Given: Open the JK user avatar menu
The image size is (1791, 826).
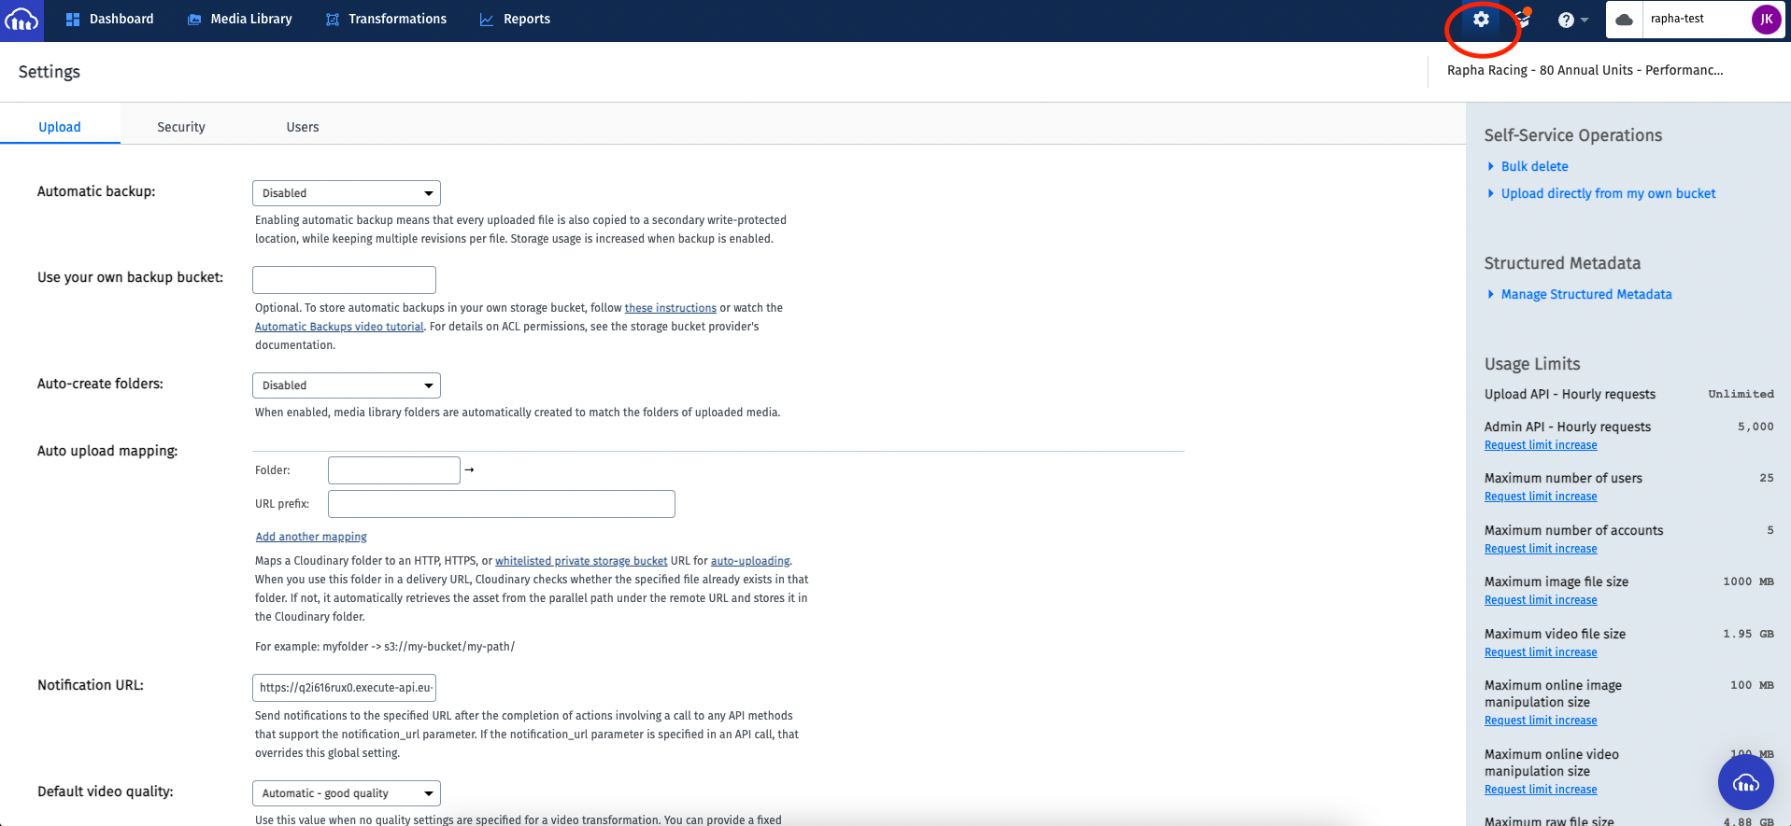Looking at the screenshot, I should tap(1766, 20).
